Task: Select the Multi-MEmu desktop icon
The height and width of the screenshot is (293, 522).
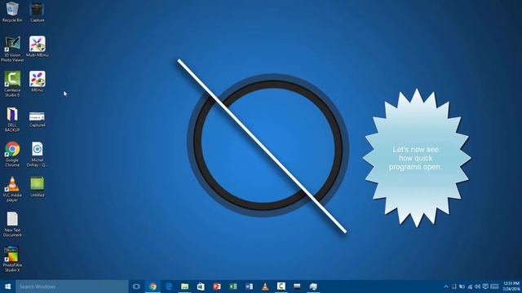Action: tap(38, 46)
